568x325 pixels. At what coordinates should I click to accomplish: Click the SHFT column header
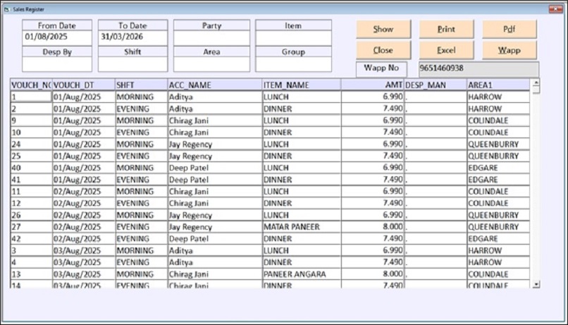(141, 85)
